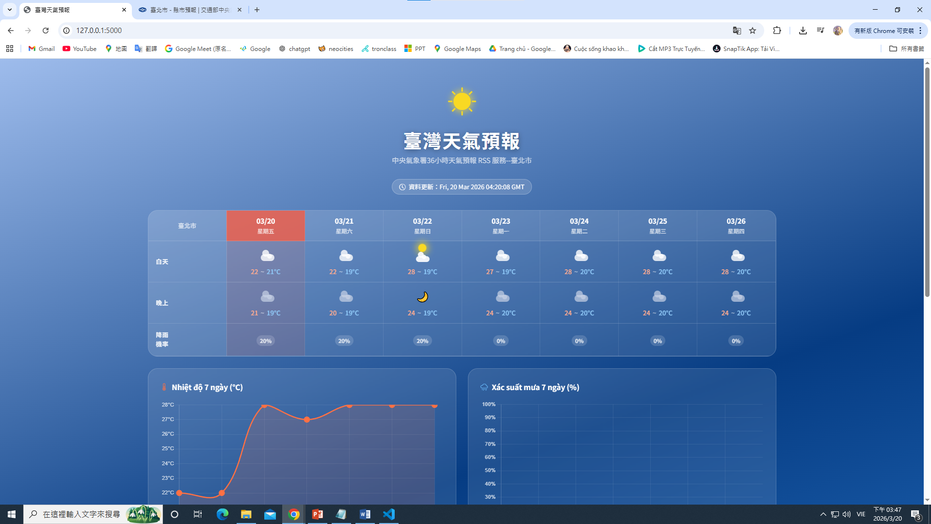Open a new browser tab
This screenshot has width=931, height=524.
tap(257, 10)
